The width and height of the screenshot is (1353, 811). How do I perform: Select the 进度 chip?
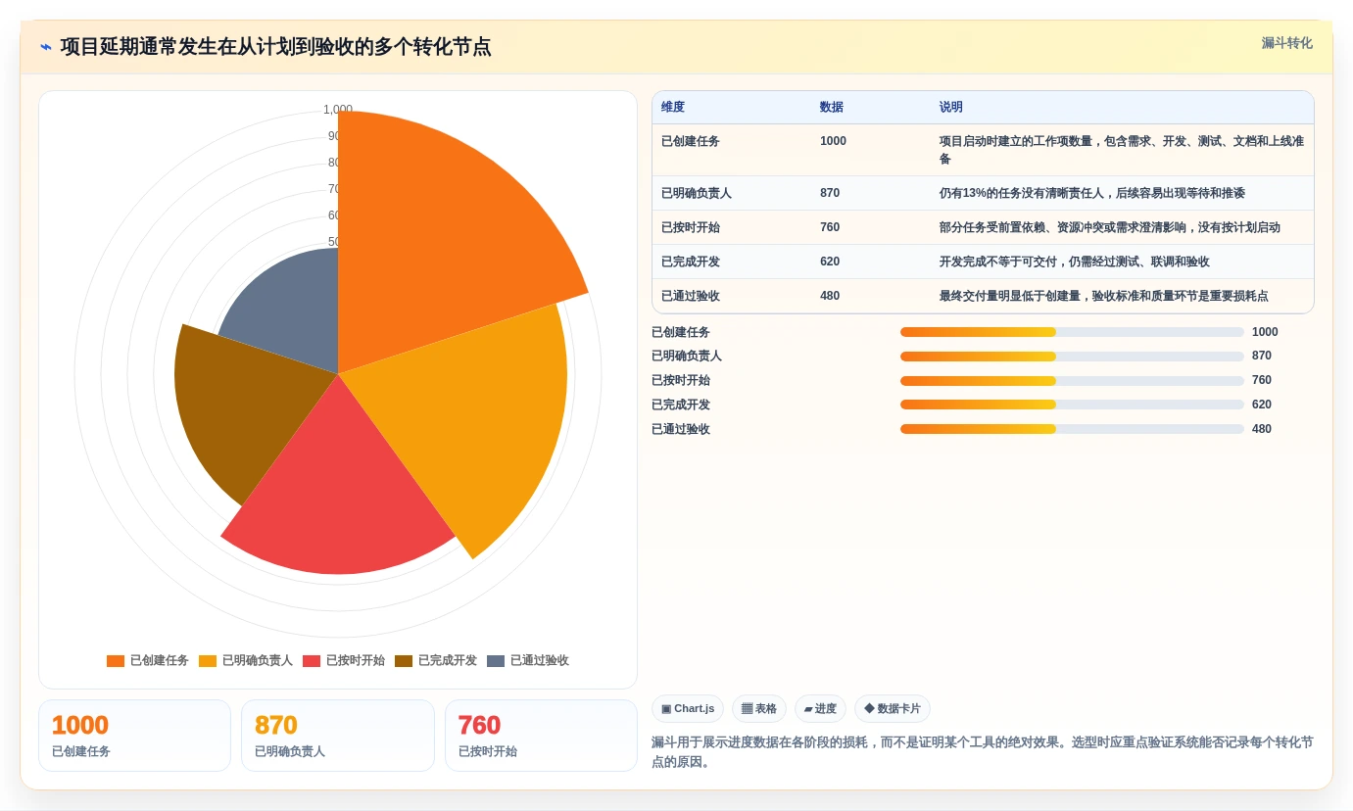click(820, 709)
